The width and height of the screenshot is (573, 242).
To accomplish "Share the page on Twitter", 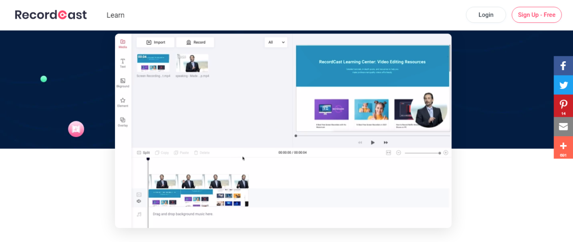I will [563, 85].
